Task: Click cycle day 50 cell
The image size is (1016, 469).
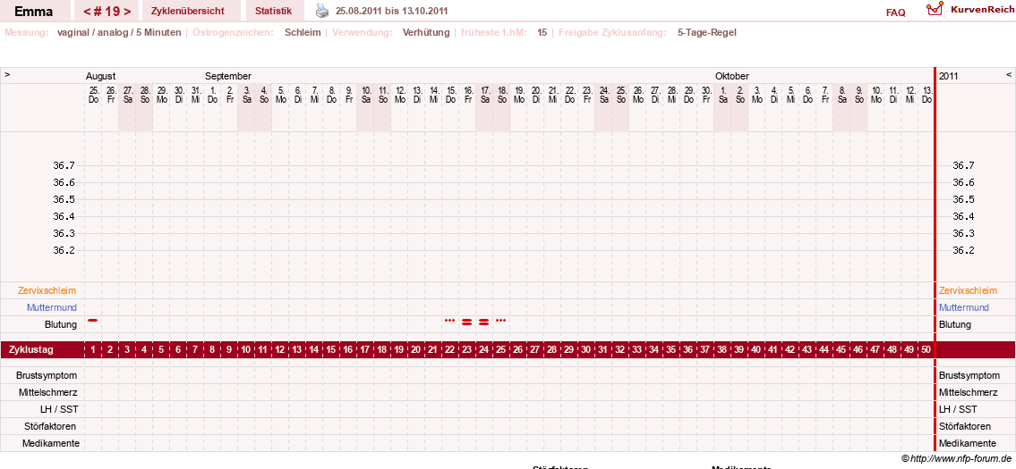Action: [926, 349]
